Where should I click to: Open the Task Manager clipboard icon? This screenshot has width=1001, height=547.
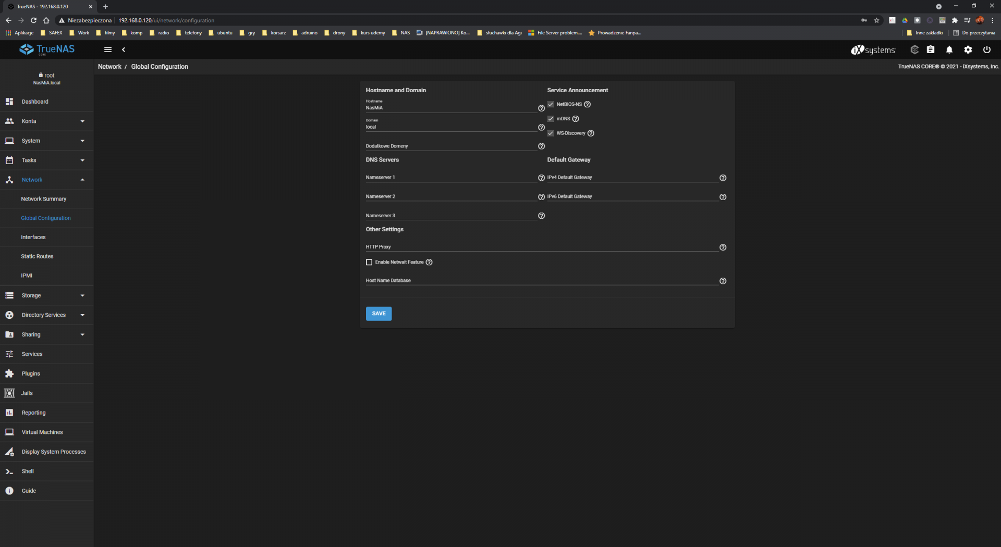pos(931,49)
